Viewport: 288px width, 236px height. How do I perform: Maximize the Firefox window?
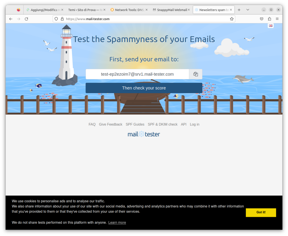coord(271,10)
